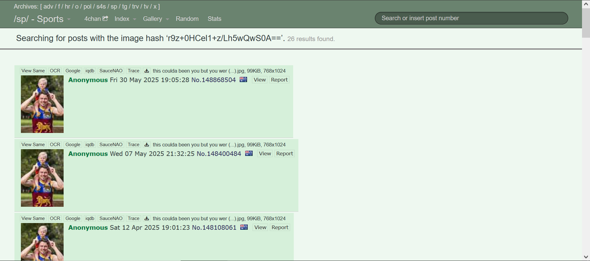The image size is (590, 261).
Task: Click View Same on post No.148868504
Action: pyautogui.click(x=33, y=71)
